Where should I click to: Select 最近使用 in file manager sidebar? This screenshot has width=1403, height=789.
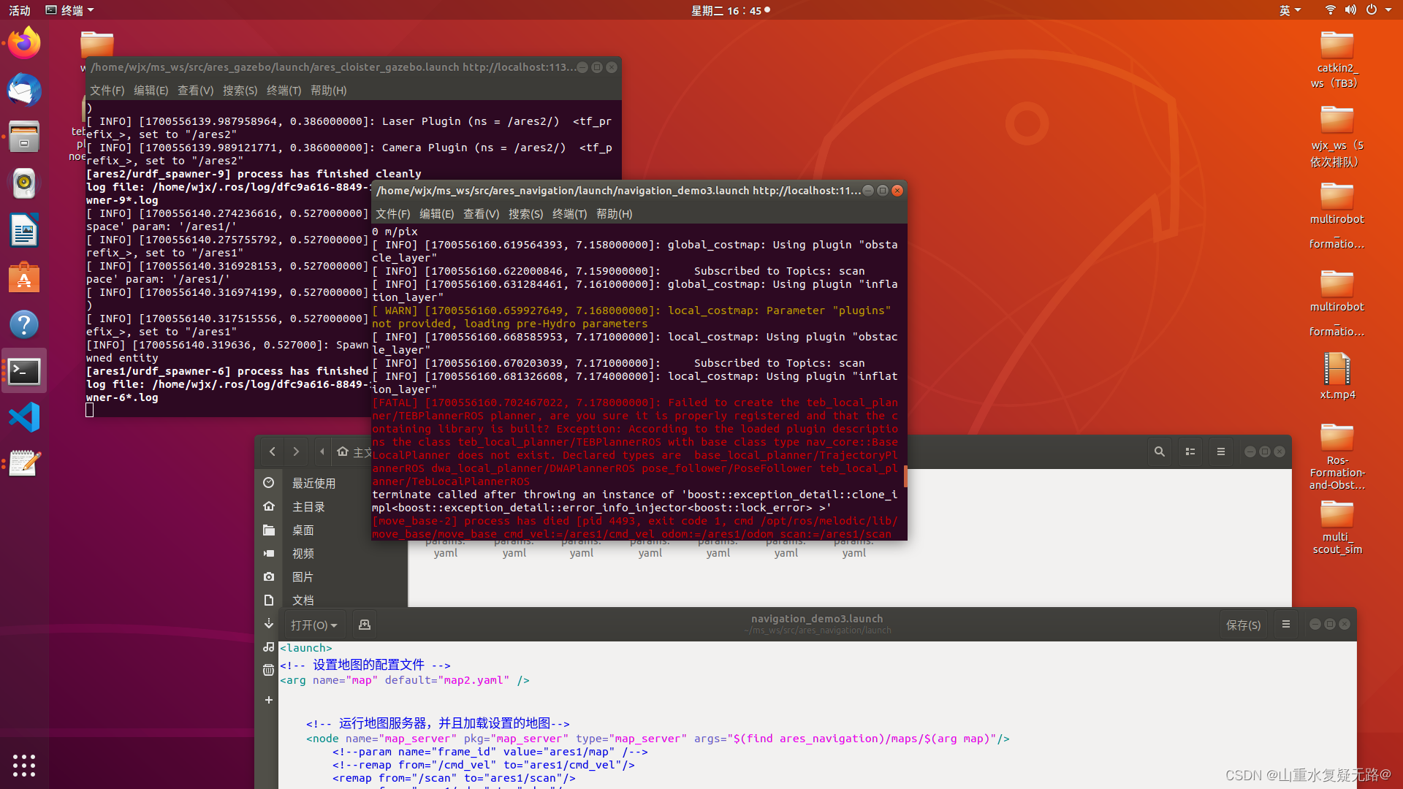tap(313, 483)
